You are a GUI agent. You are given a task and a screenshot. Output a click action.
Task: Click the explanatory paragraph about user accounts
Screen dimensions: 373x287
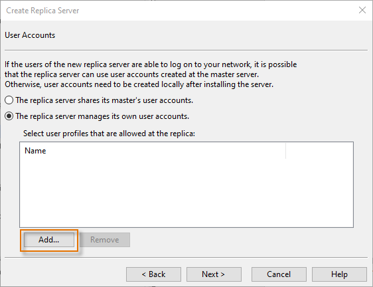[x=151, y=74]
